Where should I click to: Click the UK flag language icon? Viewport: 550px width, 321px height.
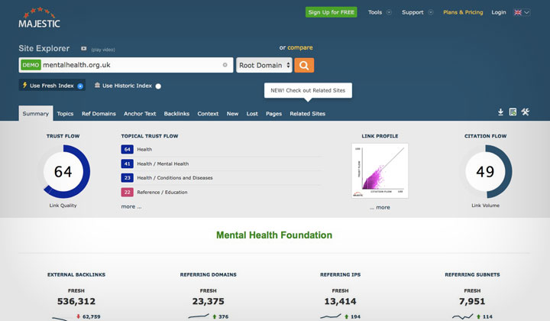[x=519, y=12]
